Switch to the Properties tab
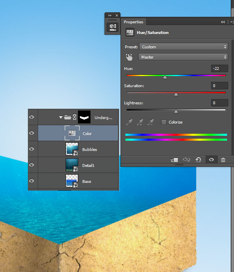This screenshot has width=234, height=272. click(x=134, y=22)
